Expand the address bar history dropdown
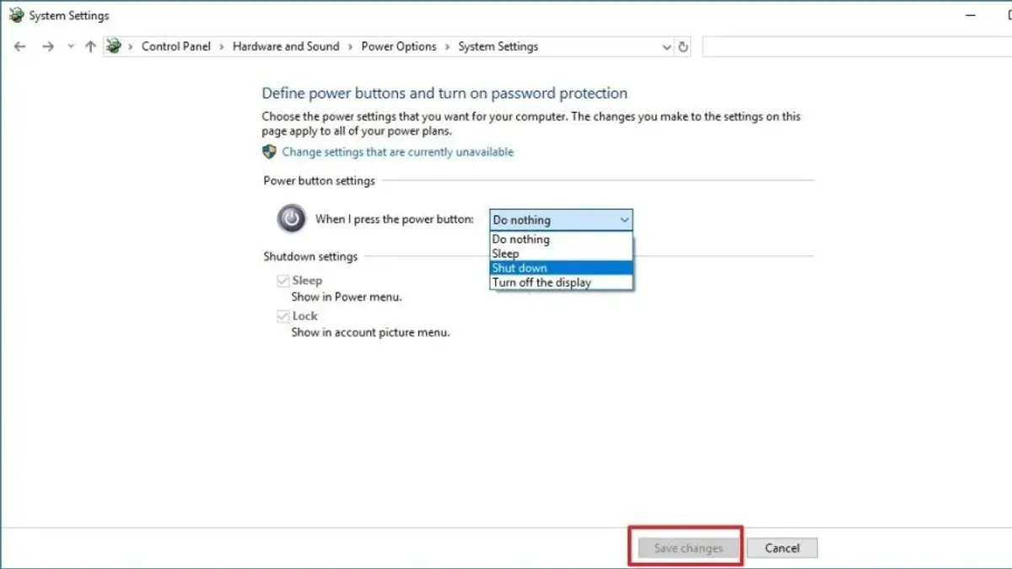Screen dimensions: 1012x569 tap(667, 47)
